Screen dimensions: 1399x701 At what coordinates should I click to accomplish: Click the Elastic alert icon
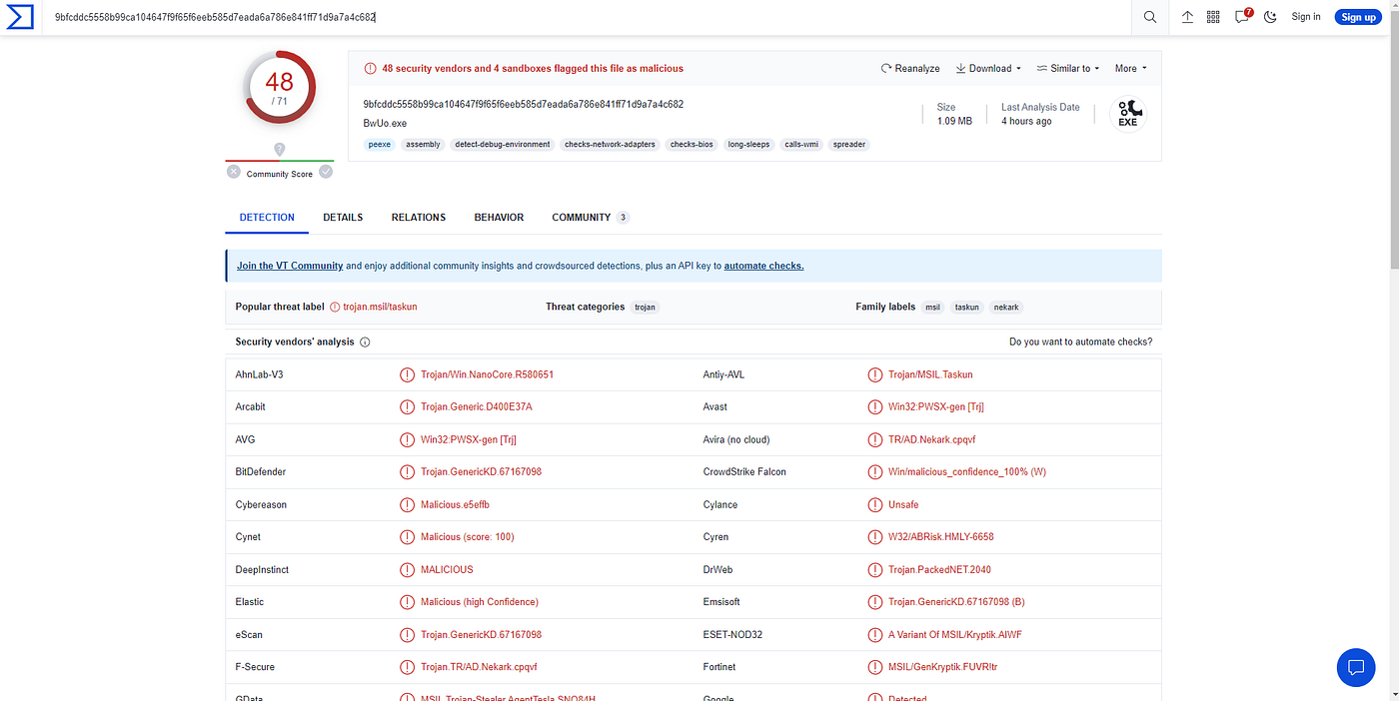click(x=407, y=602)
